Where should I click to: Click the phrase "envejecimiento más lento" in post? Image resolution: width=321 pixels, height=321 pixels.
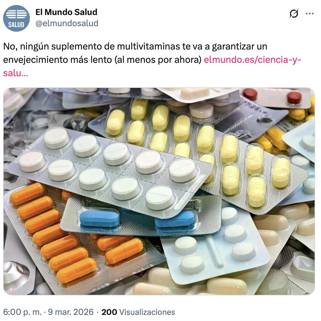click(58, 60)
